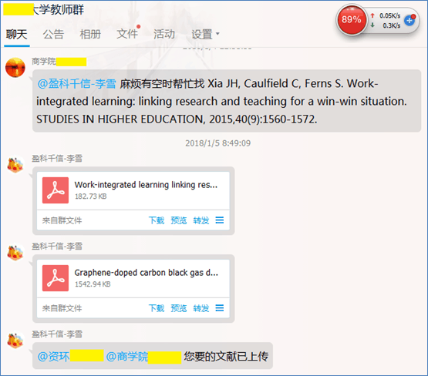428x376 pixels.
Task: Click avatar above the Graphene-doped file
Action: (15, 253)
